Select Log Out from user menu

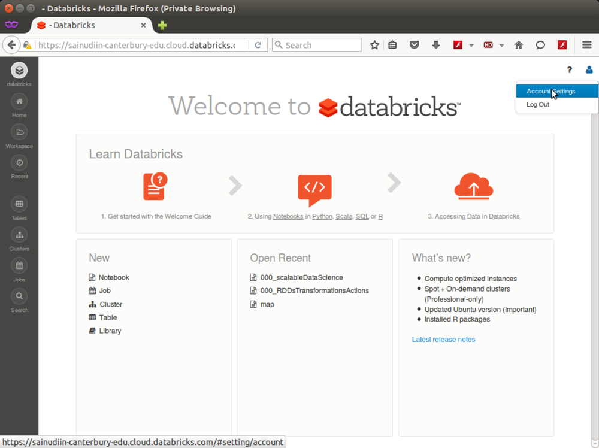[557, 105]
